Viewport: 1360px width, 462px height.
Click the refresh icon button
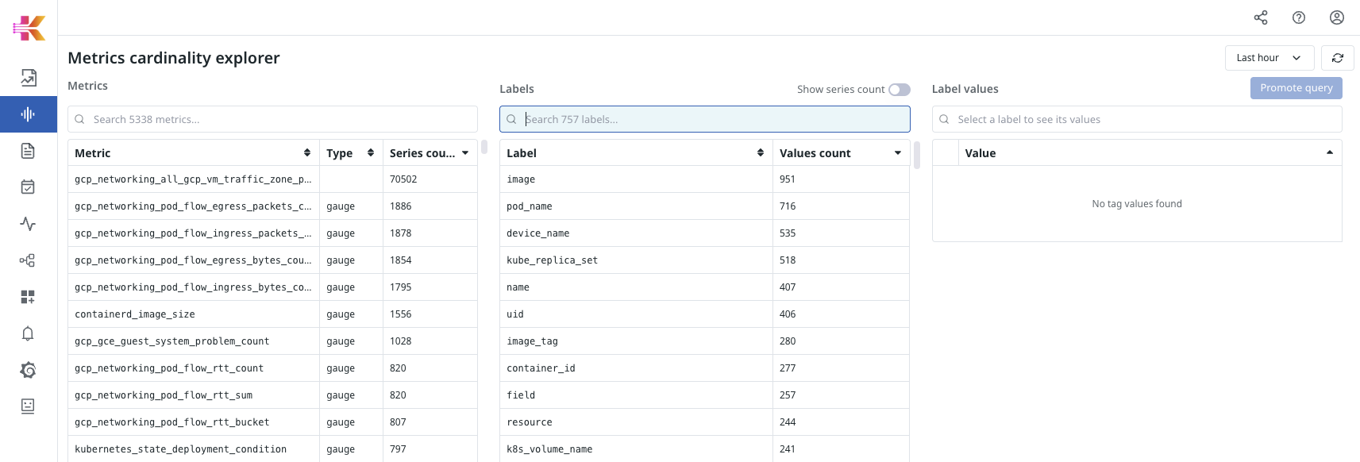tap(1338, 58)
